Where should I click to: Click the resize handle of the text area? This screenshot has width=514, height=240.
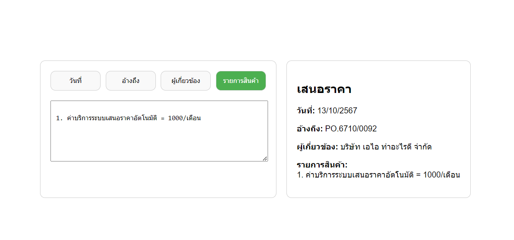tap(265, 159)
